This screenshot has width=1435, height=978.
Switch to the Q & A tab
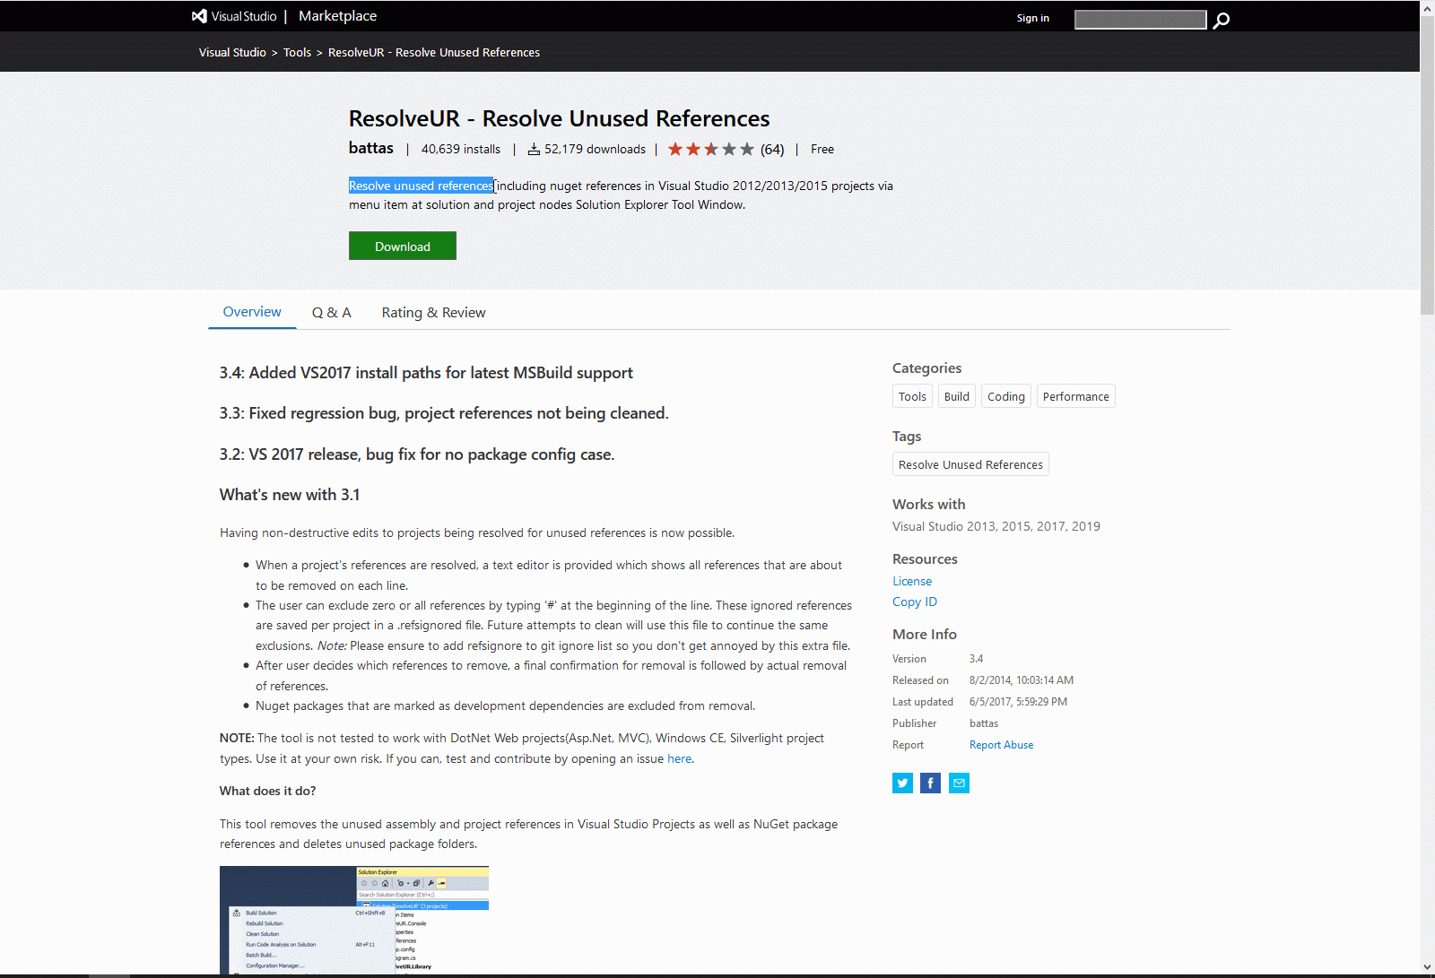tap(332, 313)
